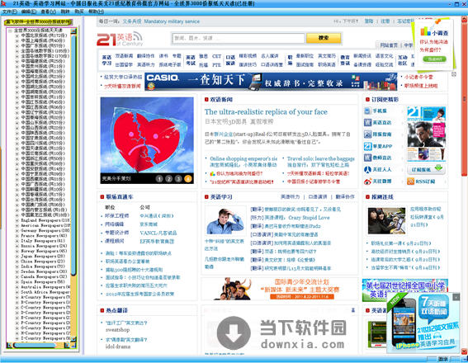Click the 英语学习 section heading

coord(221,197)
